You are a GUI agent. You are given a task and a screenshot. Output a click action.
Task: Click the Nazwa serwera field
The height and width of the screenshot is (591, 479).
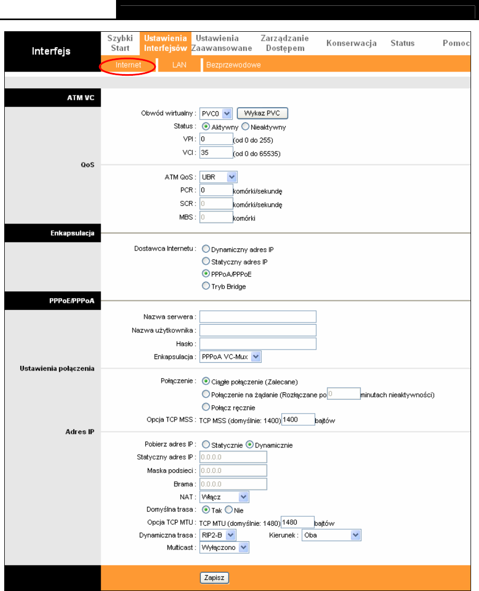tap(258, 317)
